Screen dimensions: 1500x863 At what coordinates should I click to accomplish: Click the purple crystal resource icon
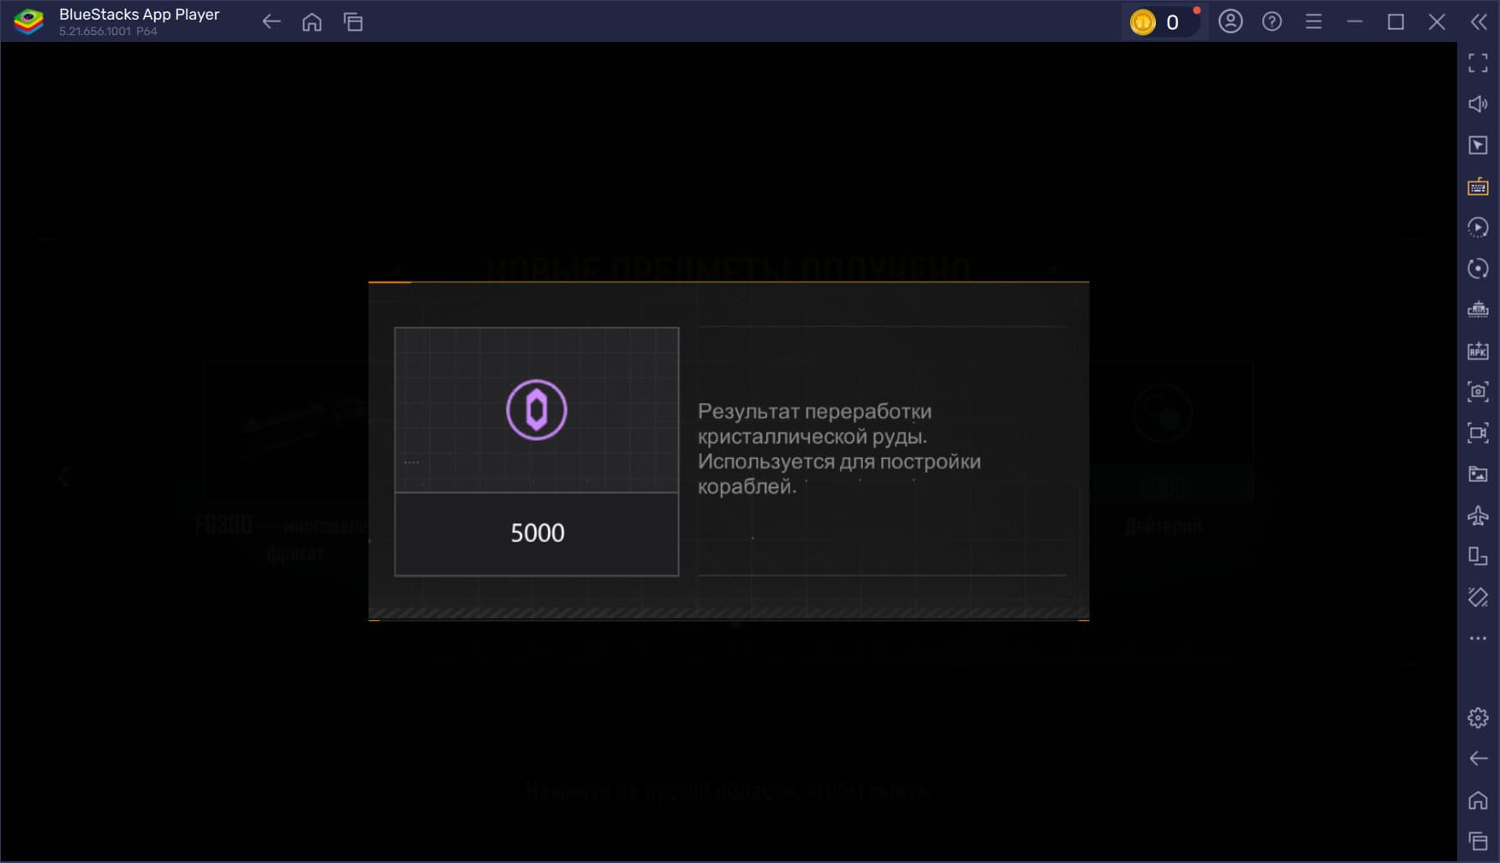537,410
